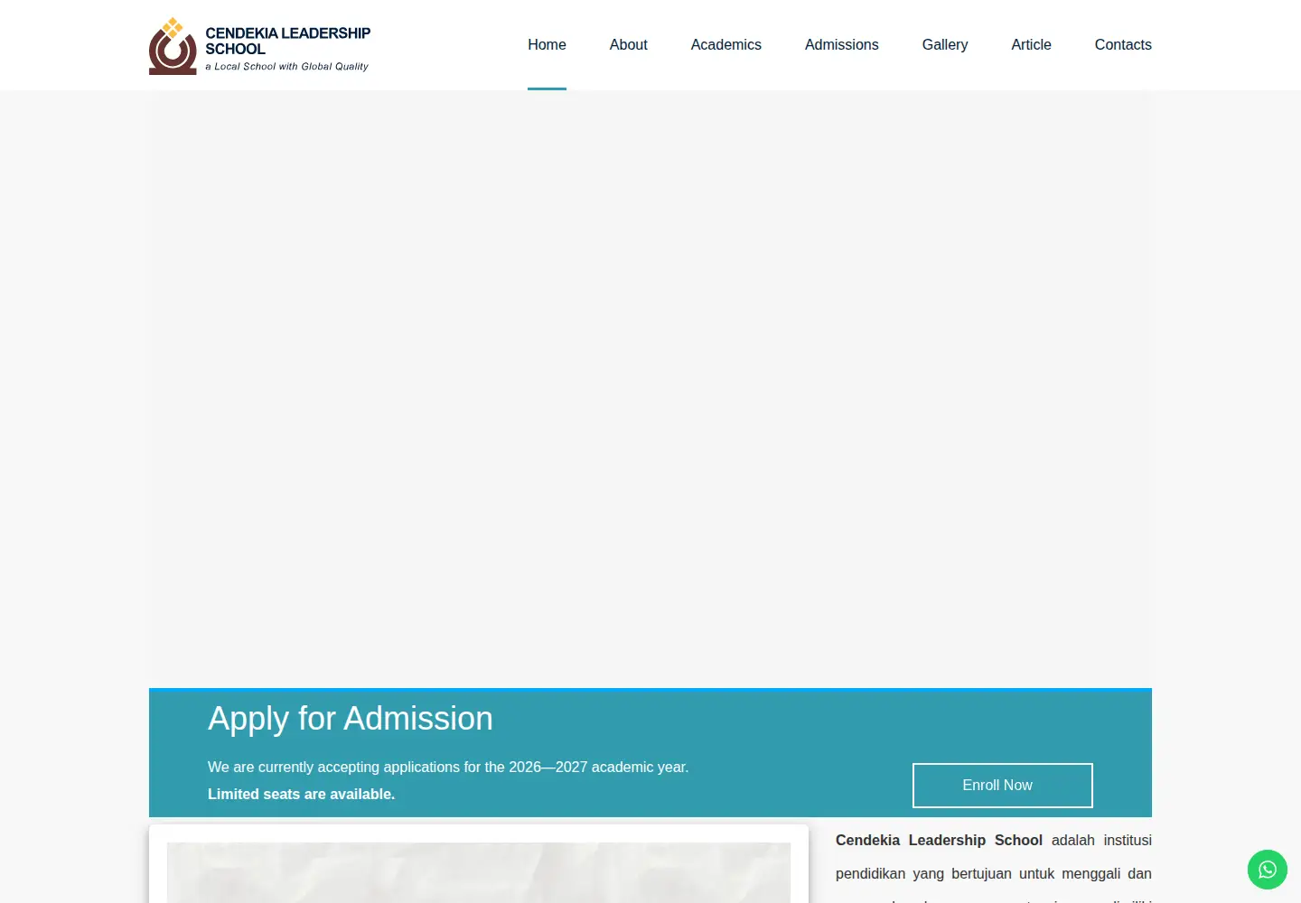1301x903 pixels.
Task: Open the Admissions menu
Action: point(841,45)
